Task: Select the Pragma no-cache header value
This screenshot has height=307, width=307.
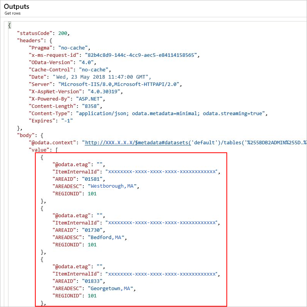Action: point(73,48)
